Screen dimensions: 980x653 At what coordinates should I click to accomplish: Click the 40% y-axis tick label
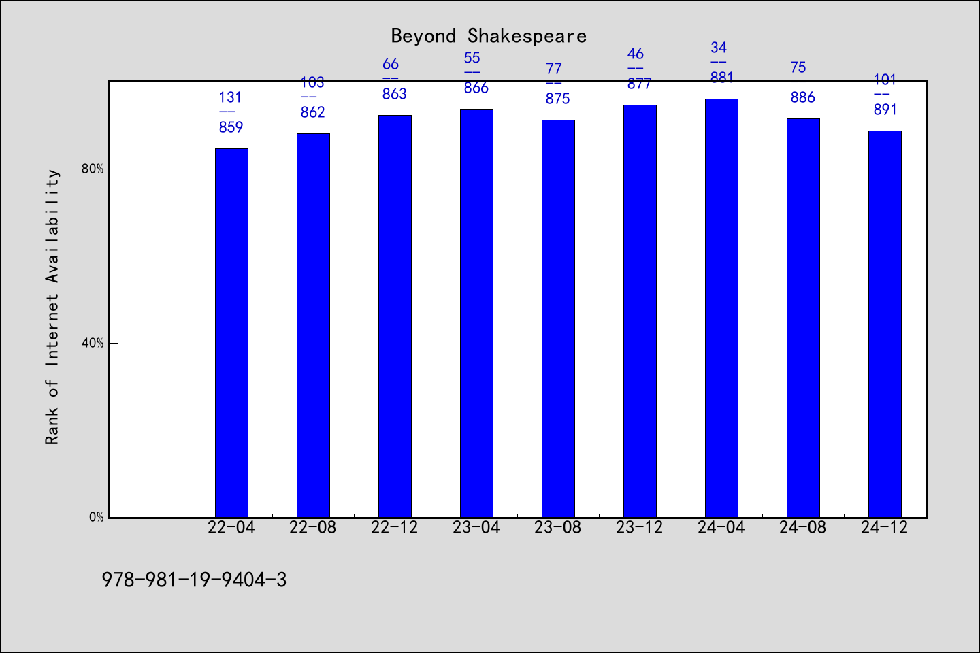click(93, 343)
